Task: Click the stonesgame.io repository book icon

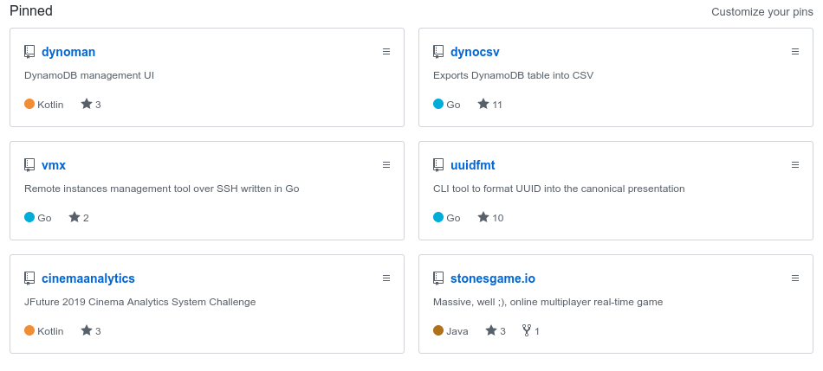Action: coord(438,278)
